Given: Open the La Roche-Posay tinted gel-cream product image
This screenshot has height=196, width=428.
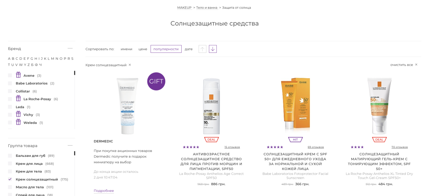Looking at the screenshot, I should coord(379,106).
